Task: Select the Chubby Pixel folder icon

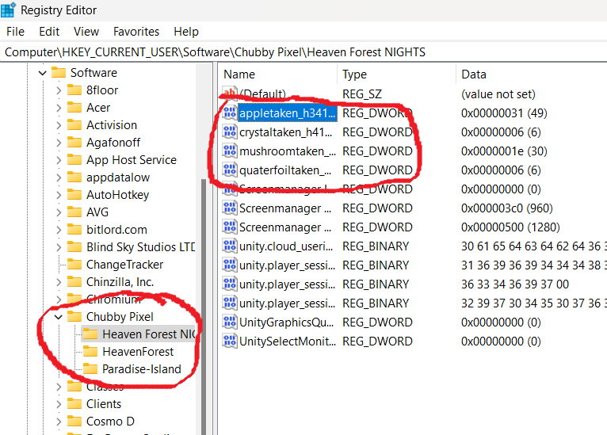Action: click(74, 316)
